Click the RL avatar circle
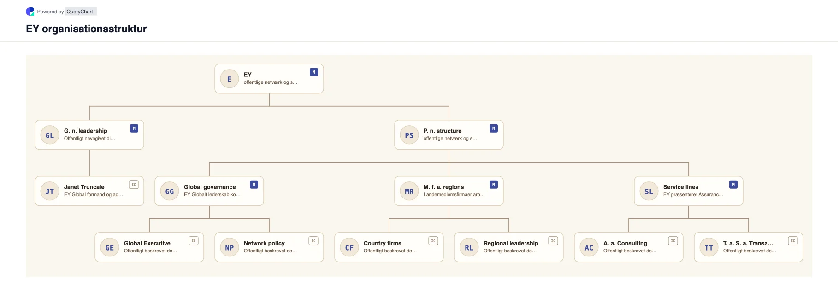The height and width of the screenshot is (303, 838). 469,247
